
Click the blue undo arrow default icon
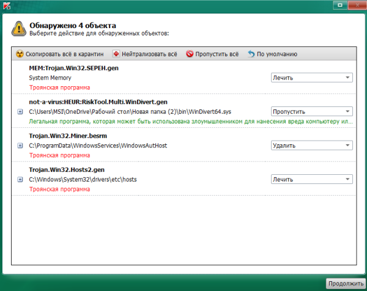coord(251,54)
